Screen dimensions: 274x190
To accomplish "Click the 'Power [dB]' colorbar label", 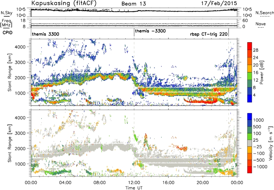I will 261,72.
